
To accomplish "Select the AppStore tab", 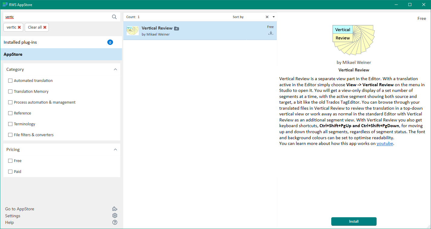I will coord(61,54).
